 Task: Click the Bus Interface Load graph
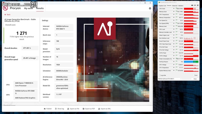tap(191, 38)
